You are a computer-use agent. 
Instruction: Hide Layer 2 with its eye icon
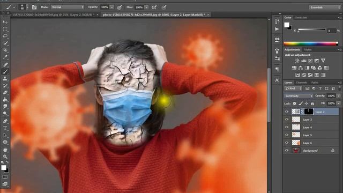(x=287, y=112)
